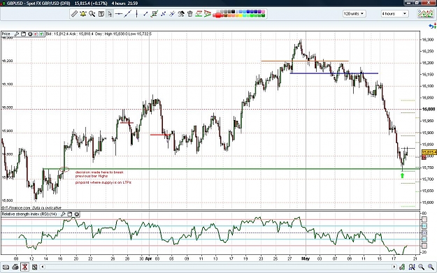Open the 4 hours timeframe dropdown
The width and height of the screenshot is (437, 273).
tap(394, 14)
